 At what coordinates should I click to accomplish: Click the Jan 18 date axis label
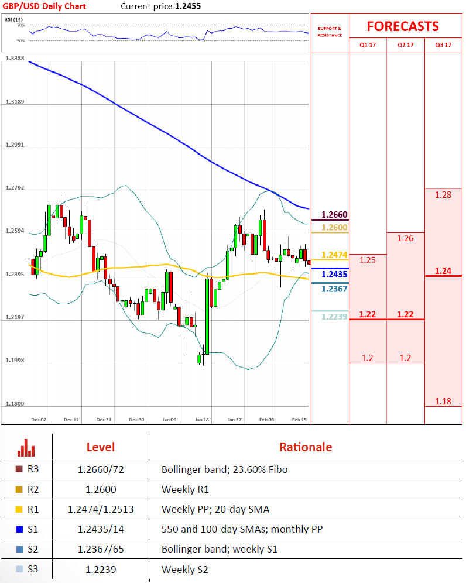202,420
